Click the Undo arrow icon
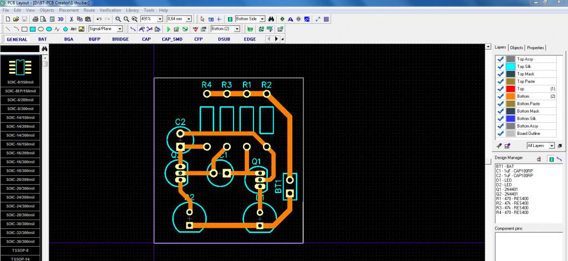568x261 pixels. pos(99,19)
